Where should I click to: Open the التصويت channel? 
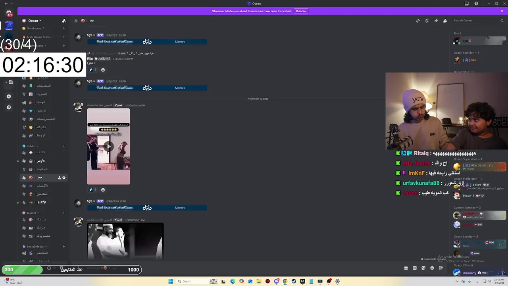click(44, 94)
